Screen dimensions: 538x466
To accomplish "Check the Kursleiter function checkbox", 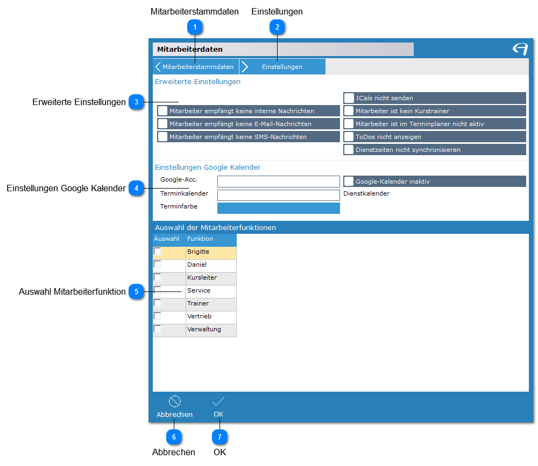I will 158,277.
